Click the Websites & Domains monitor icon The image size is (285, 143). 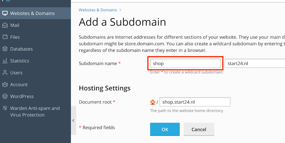click(5, 13)
